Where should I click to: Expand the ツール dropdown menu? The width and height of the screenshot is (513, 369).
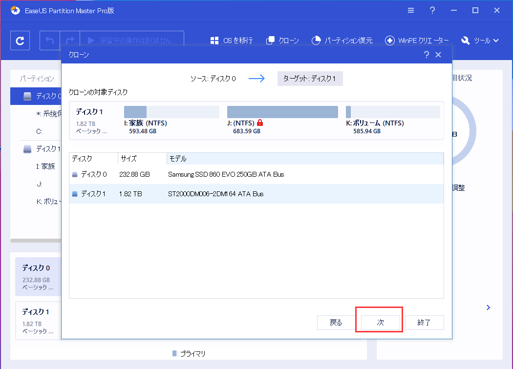coord(480,41)
